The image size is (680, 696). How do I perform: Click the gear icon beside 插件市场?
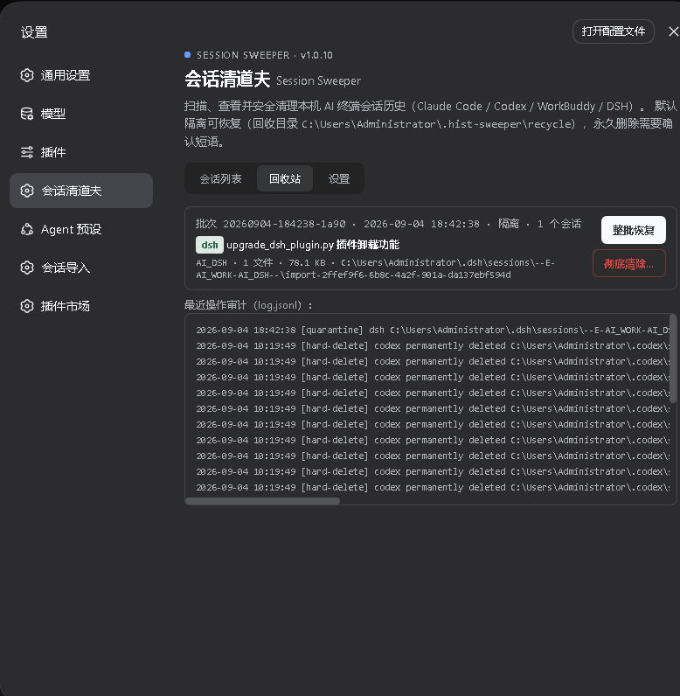tap(27, 306)
